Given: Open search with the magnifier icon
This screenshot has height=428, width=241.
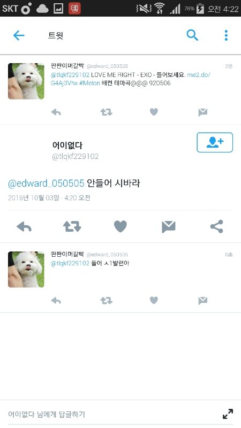Looking at the screenshot, I should 192,35.
